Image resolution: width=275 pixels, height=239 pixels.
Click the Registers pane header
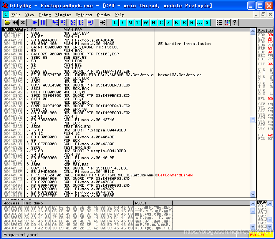[x=265, y=30]
